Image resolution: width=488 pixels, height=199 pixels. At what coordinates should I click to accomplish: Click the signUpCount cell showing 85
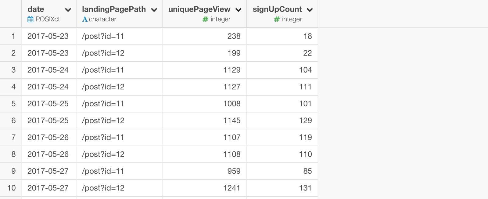tap(282, 171)
